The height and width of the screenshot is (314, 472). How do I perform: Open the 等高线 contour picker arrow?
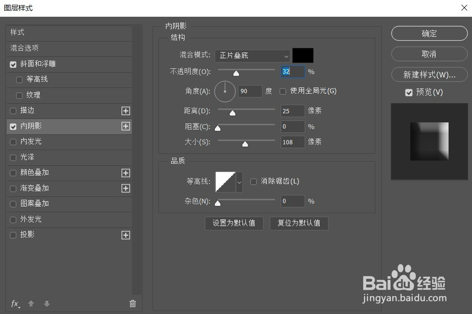click(x=239, y=182)
